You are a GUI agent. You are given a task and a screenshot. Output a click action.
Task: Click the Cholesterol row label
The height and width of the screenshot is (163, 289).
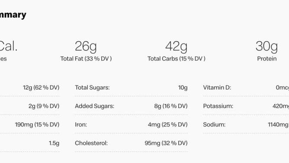pyautogui.click(x=91, y=143)
